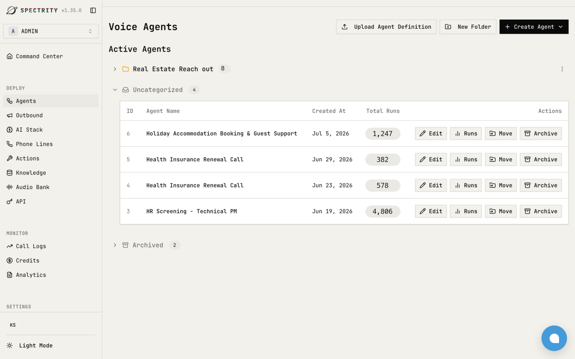Click the Uncategorized inbox icon
Viewport: 575px width, 359px height.
pyautogui.click(x=126, y=90)
